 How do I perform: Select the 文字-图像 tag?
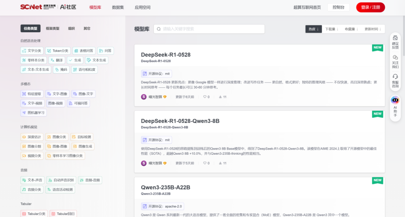pyautogui.click(x=57, y=94)
